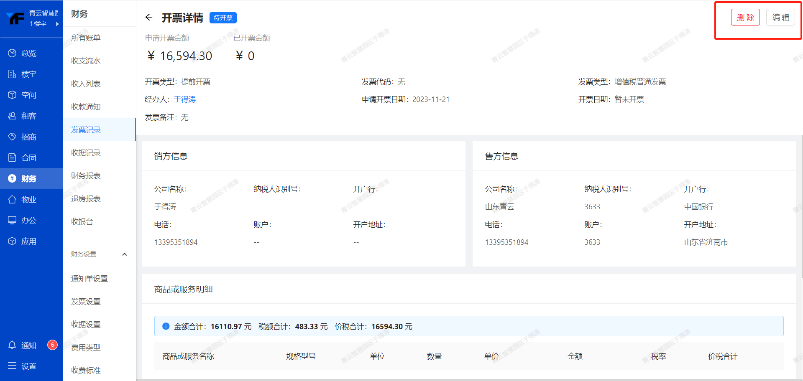This screenshot has height=381, width=803.
Task: Open the 租客 tenant icon
Action: [12, 116]
